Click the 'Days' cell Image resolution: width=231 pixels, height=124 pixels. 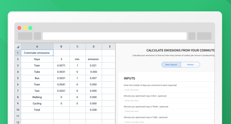37,59
